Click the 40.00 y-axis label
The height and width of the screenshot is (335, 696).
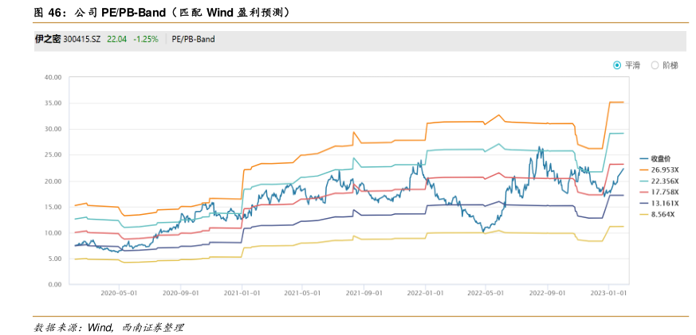point(53,77)
